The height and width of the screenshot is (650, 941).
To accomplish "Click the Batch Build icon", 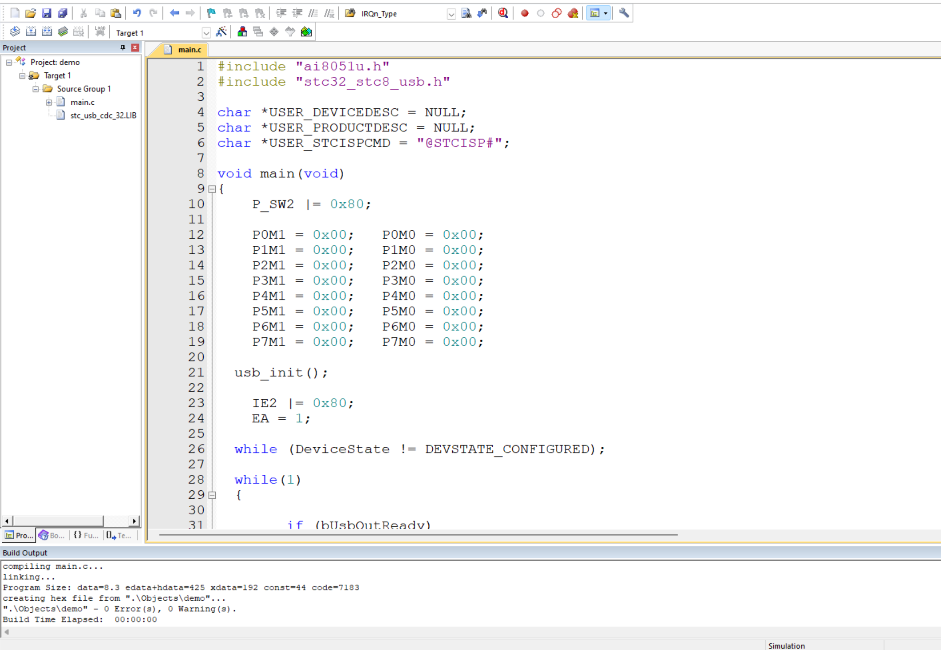I will (x=63, y=32).
